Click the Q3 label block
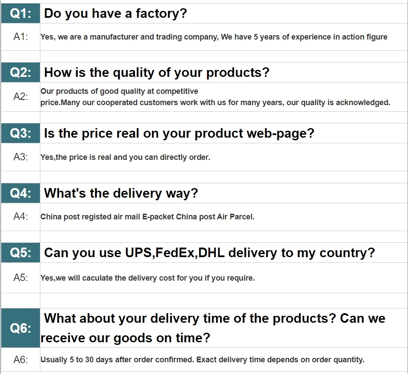This screenshot has width=408, height=374. tap(20, 133)
